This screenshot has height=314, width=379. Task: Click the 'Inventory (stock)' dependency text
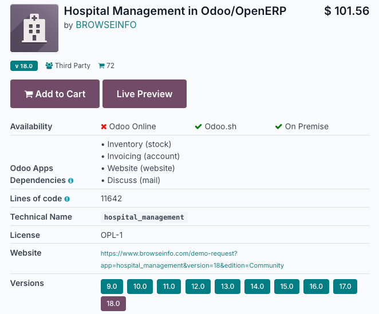point(139,144)
